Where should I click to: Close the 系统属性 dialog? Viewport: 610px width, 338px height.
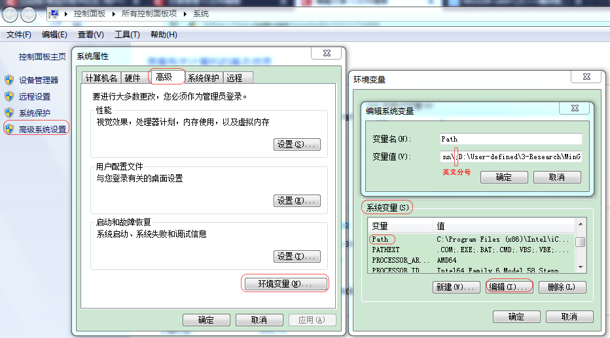(x=327, y=53)
